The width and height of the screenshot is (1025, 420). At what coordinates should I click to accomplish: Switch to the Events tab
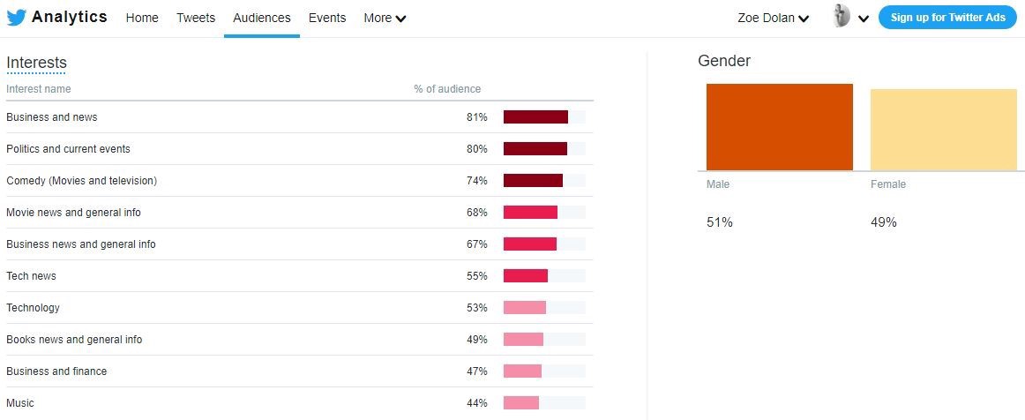[x=327, y=18]
